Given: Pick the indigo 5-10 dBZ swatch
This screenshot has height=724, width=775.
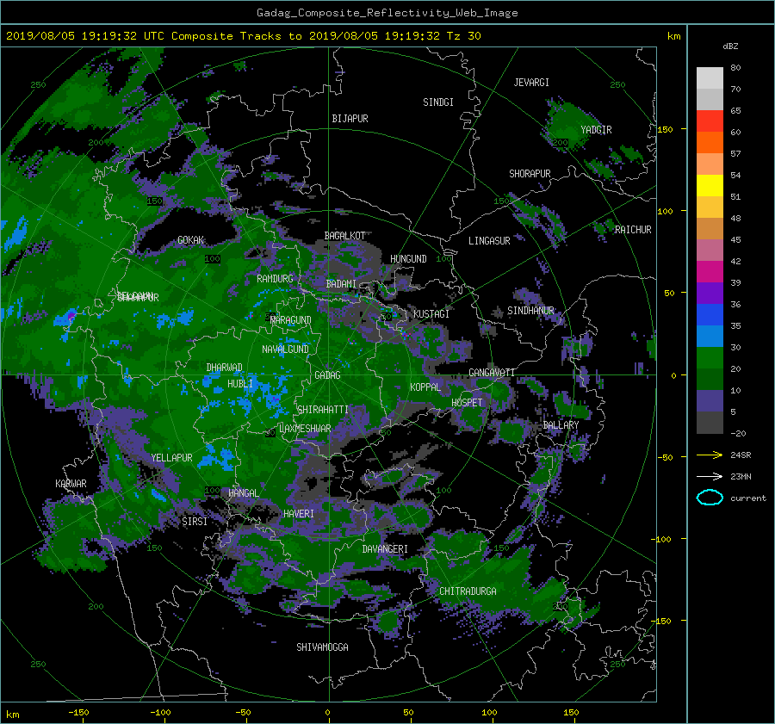Looking at the screenshot, I should point(710,401).
